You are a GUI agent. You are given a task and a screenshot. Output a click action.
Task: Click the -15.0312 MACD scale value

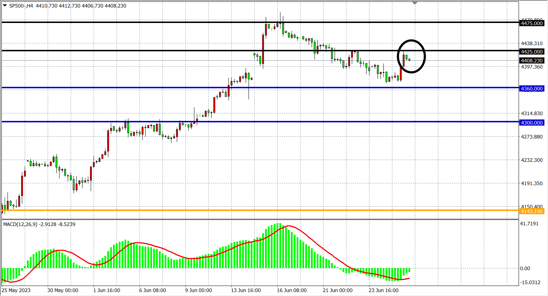tap(530, 282)
